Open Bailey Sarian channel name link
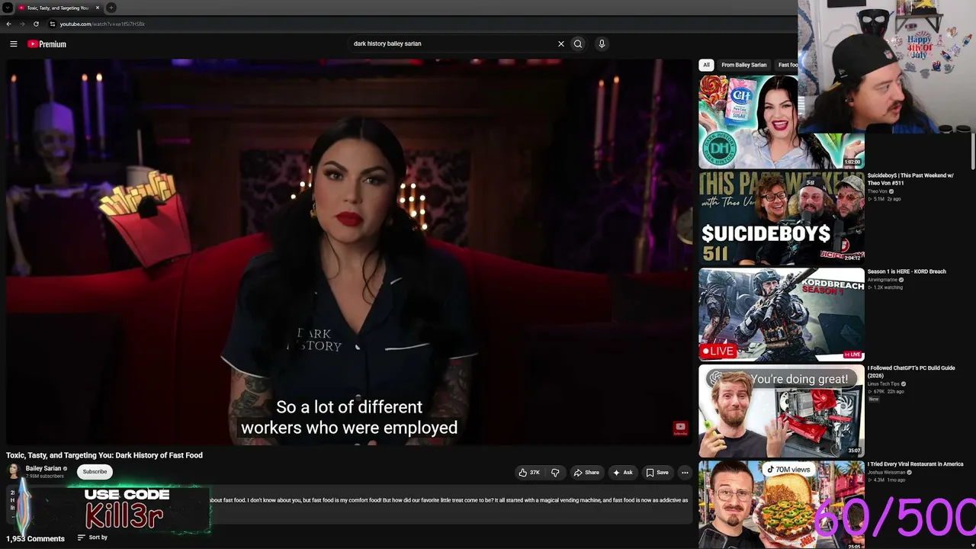 [43, 468]
